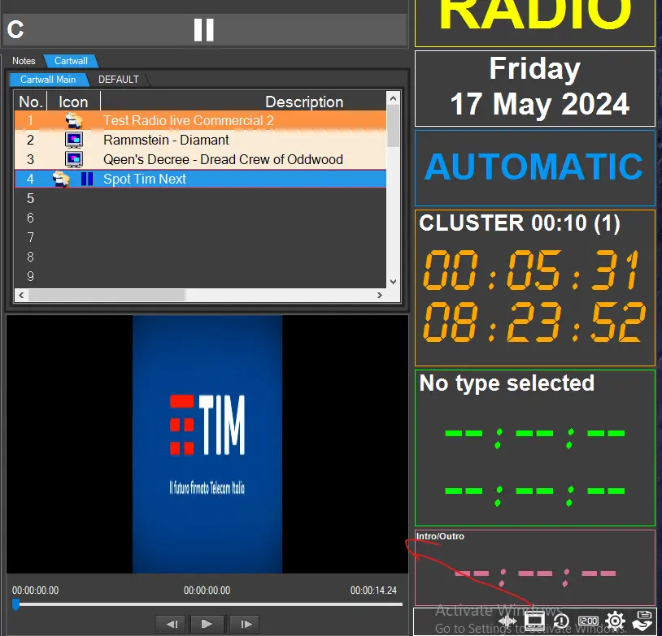Viewport: 662px width, 636px height.
Task: Click the spot icon on Spot Tim Next row
Action: coord(61,179)
